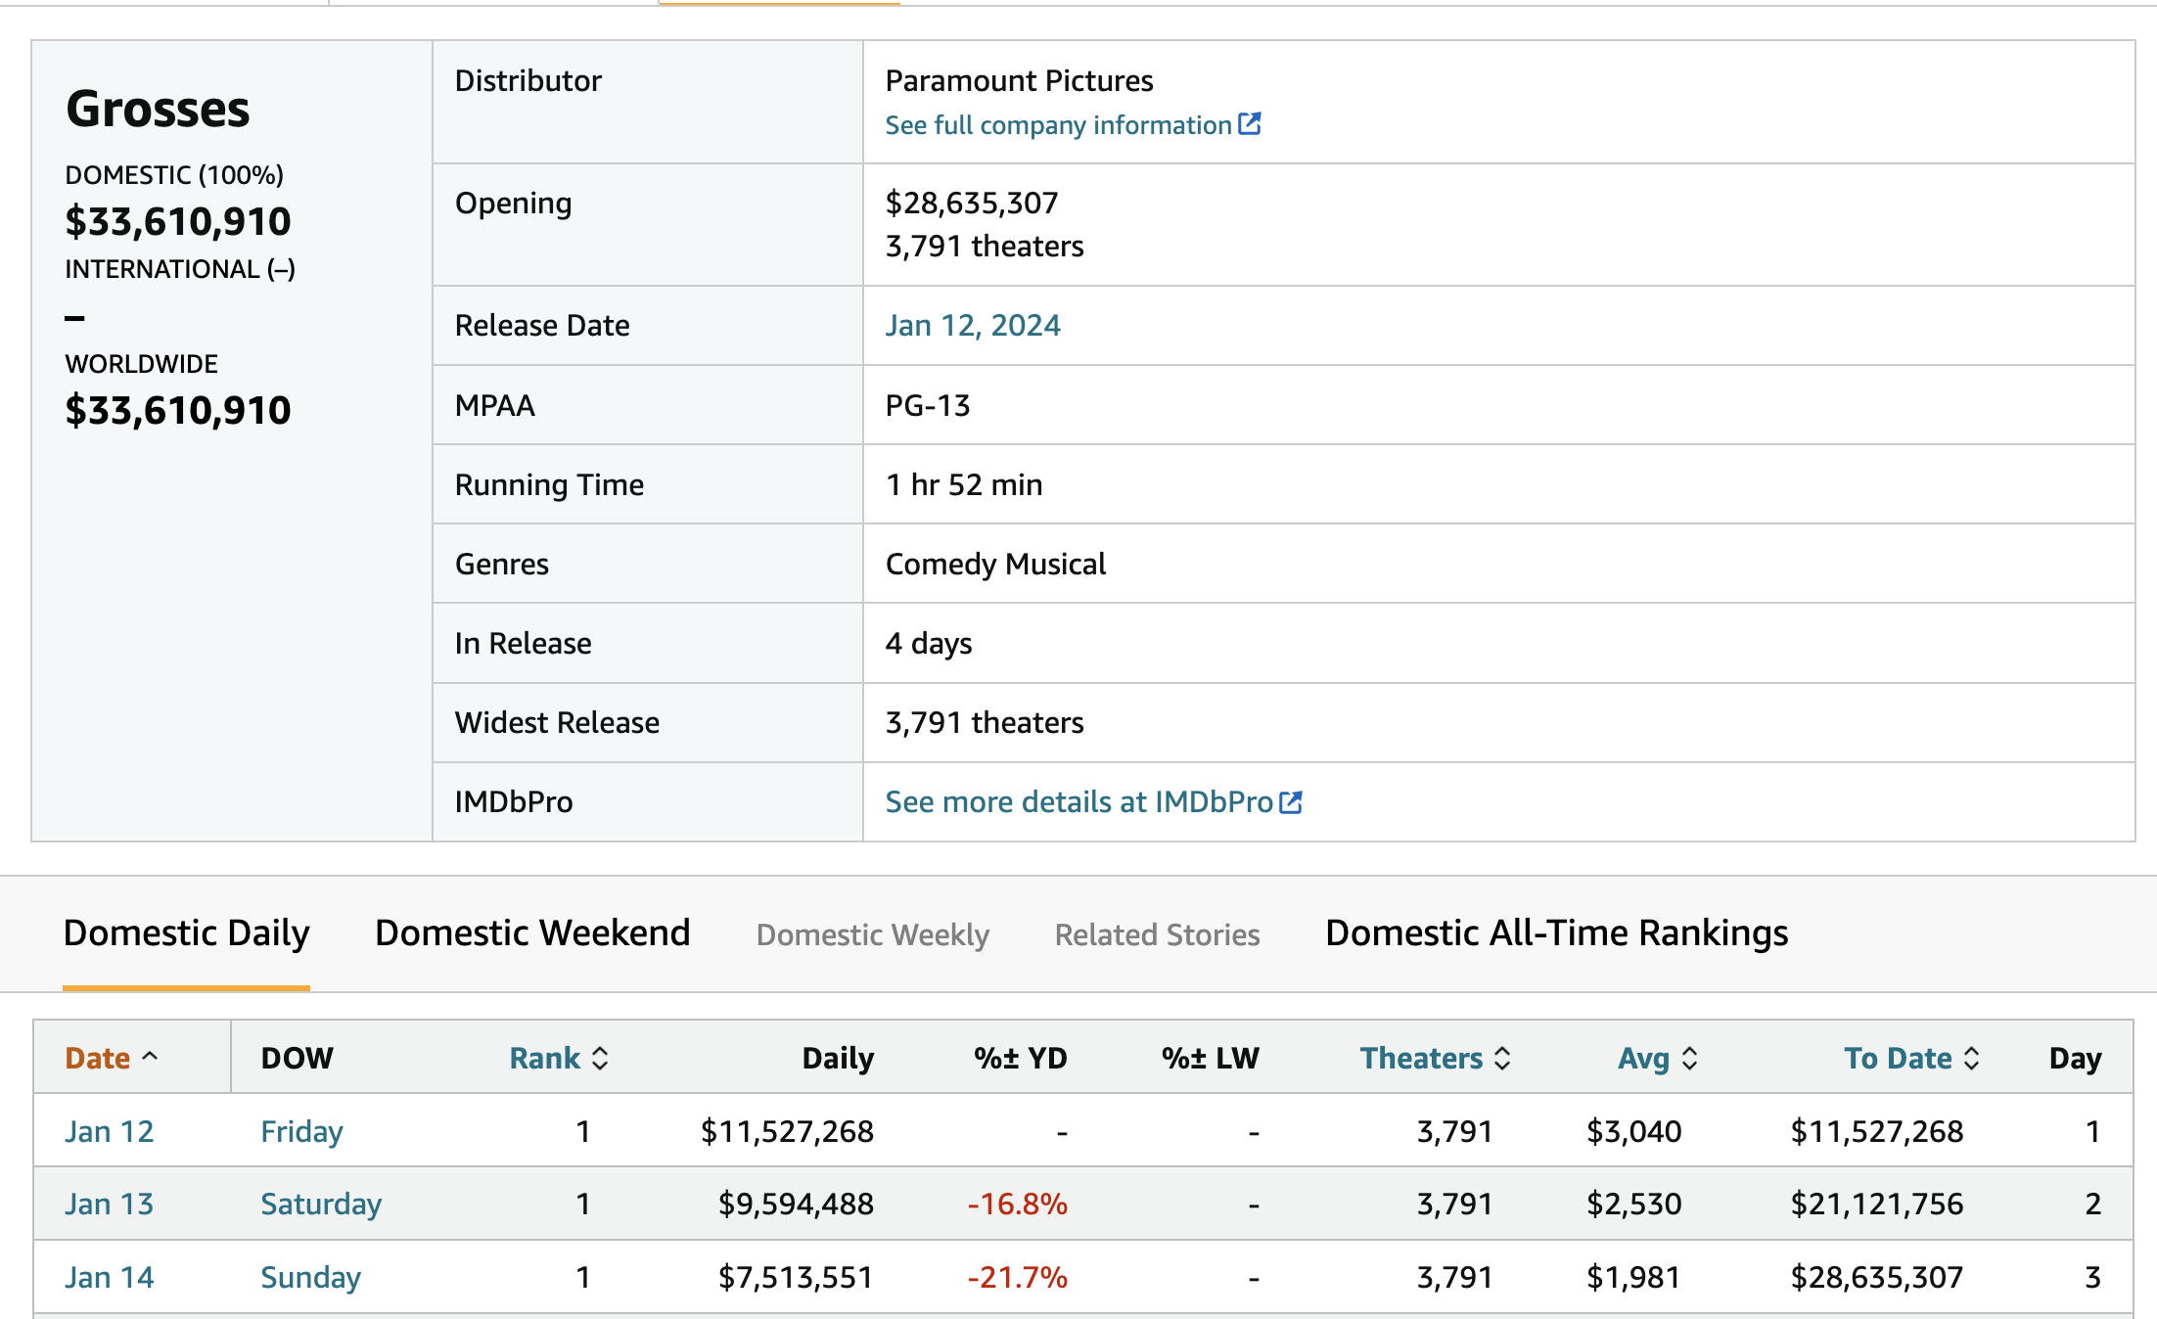The width and height of the screenshot is (2157, 1319).
Task: Sort table by Date header
Action: (x=97, y=1058)
